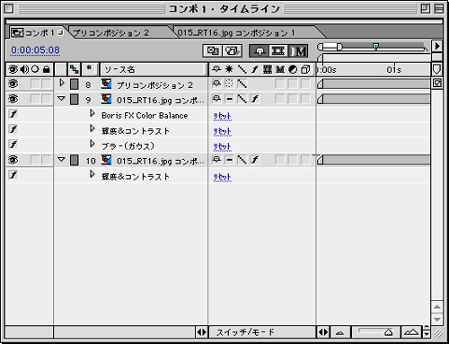449x344 pixels.
Task: Click the left column expand/collapse arrows button
Action: tap(201, 332)
